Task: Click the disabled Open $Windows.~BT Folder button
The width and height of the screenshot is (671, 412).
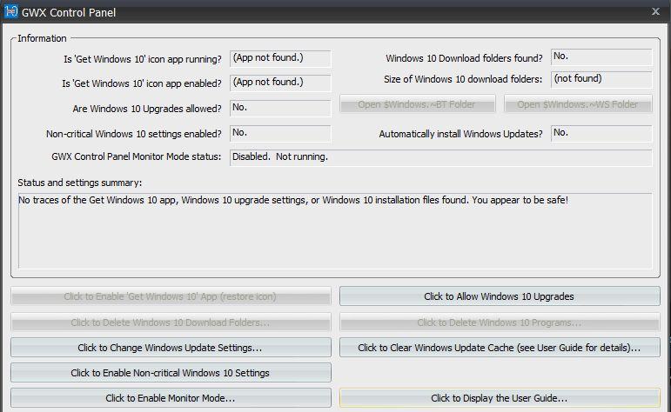Action: point(417,104)
